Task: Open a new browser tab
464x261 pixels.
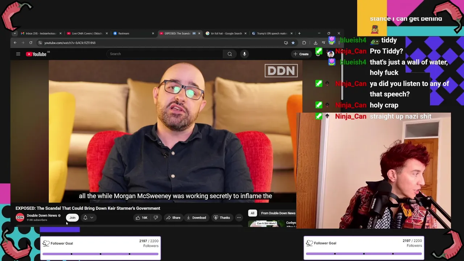Action: pyautogui.click(x=299, y=33)
